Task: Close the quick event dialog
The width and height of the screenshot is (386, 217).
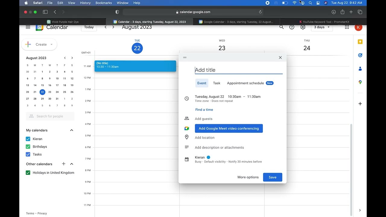Action: click(x=280, y=58)
